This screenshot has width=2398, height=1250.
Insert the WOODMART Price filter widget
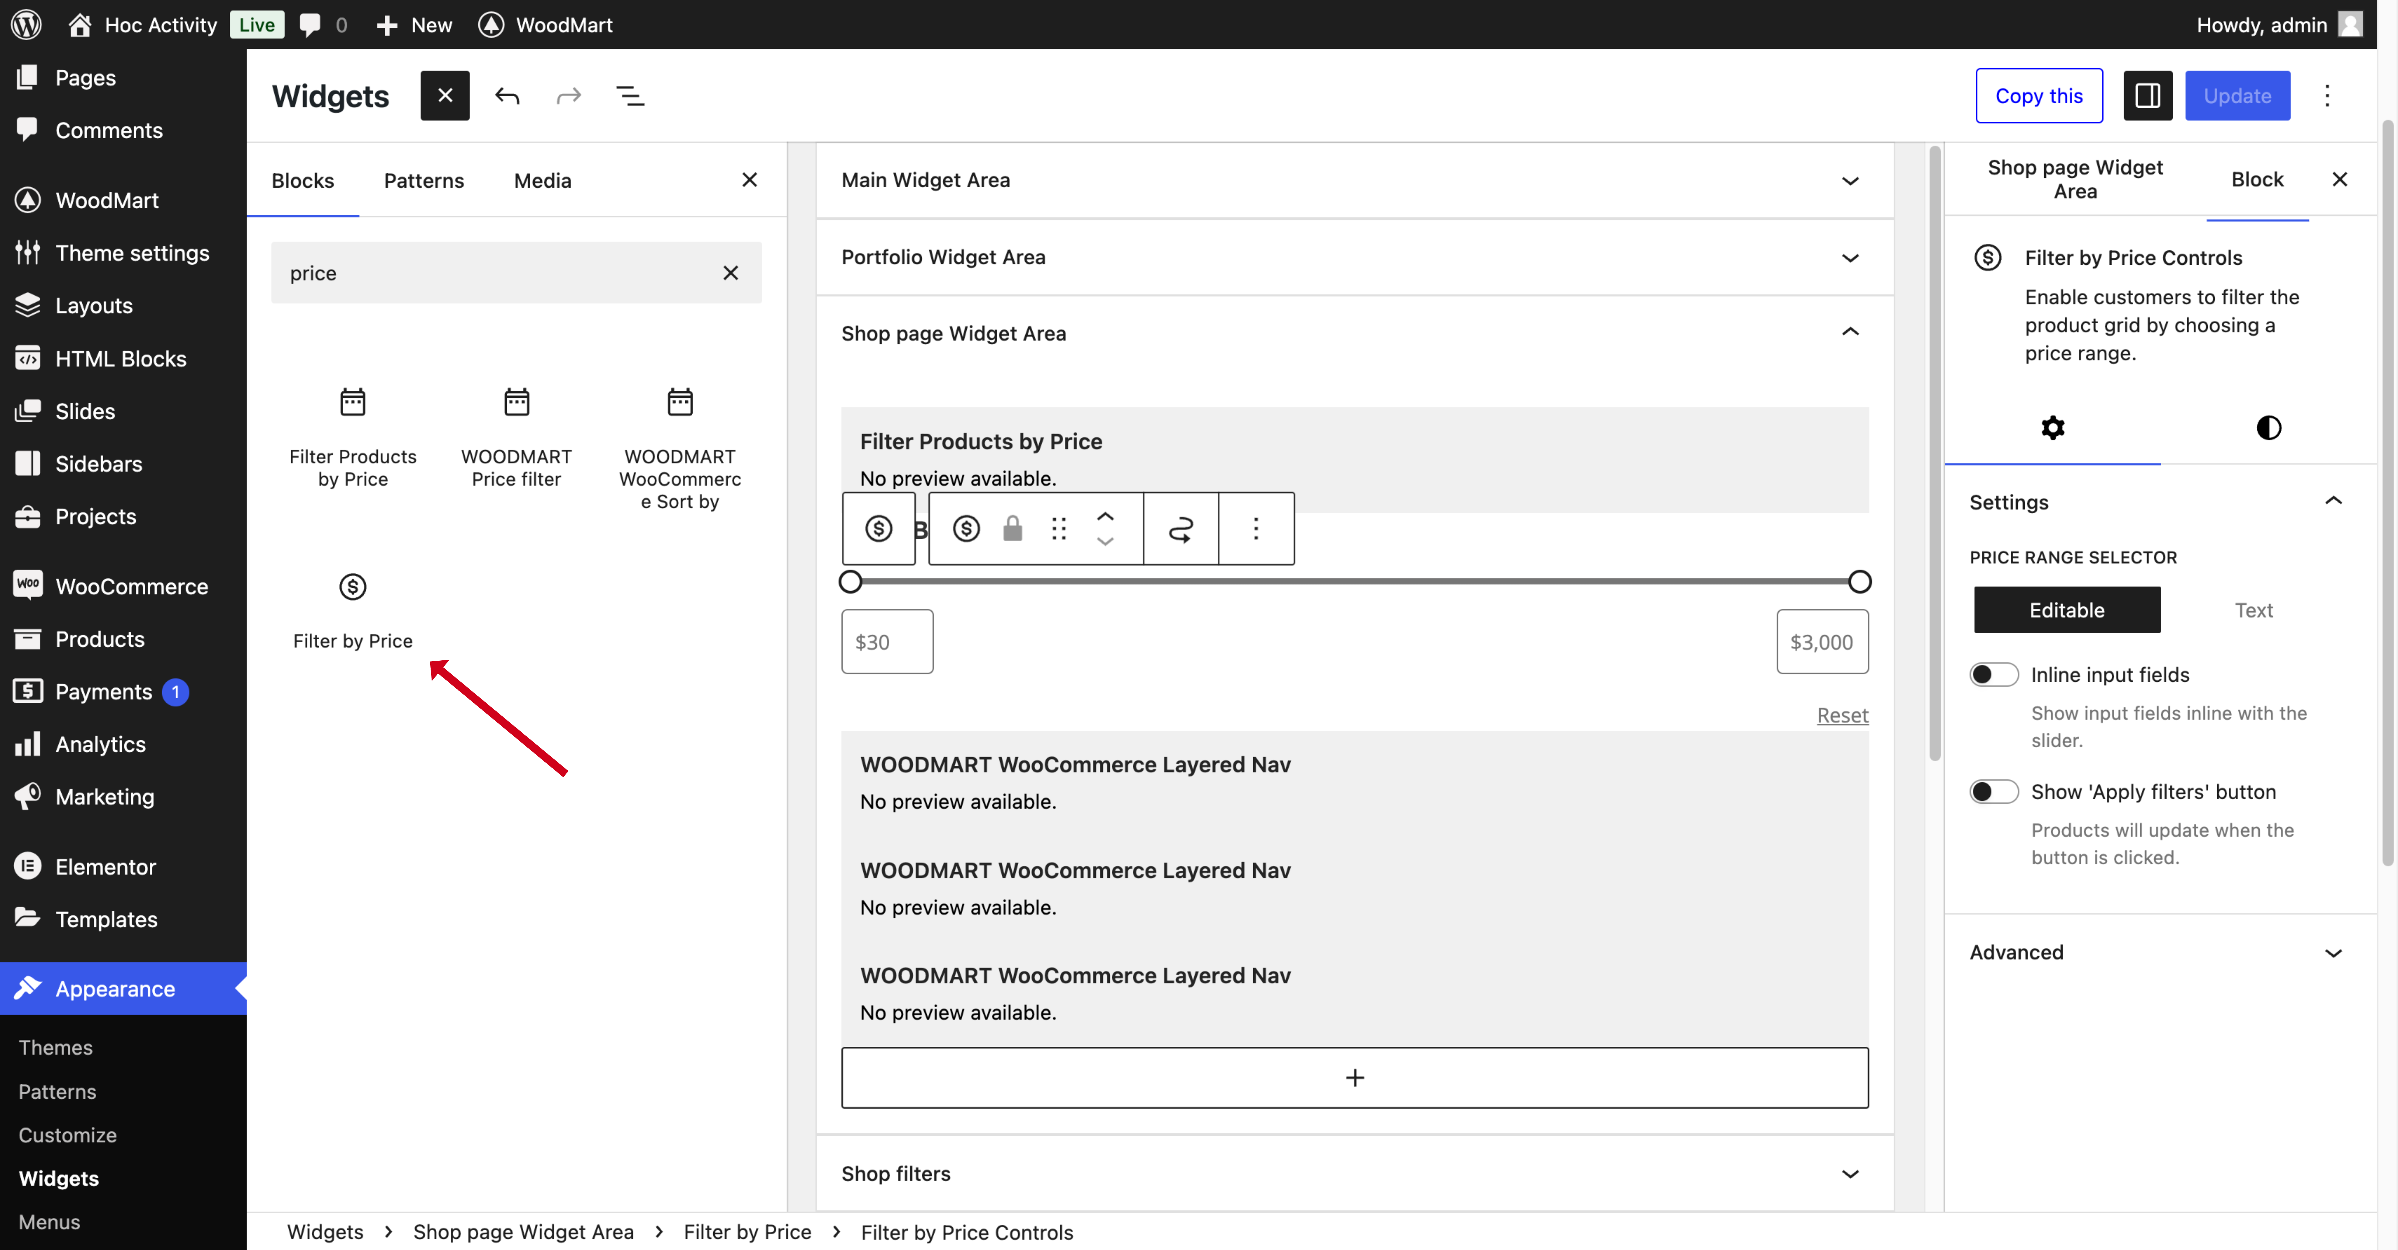tap(517, 437)
